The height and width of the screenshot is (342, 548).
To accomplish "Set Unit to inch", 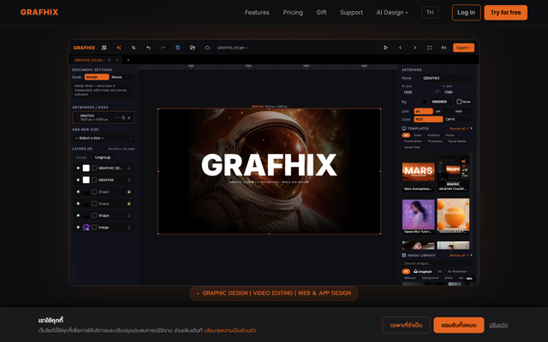I will click(462, 111).
